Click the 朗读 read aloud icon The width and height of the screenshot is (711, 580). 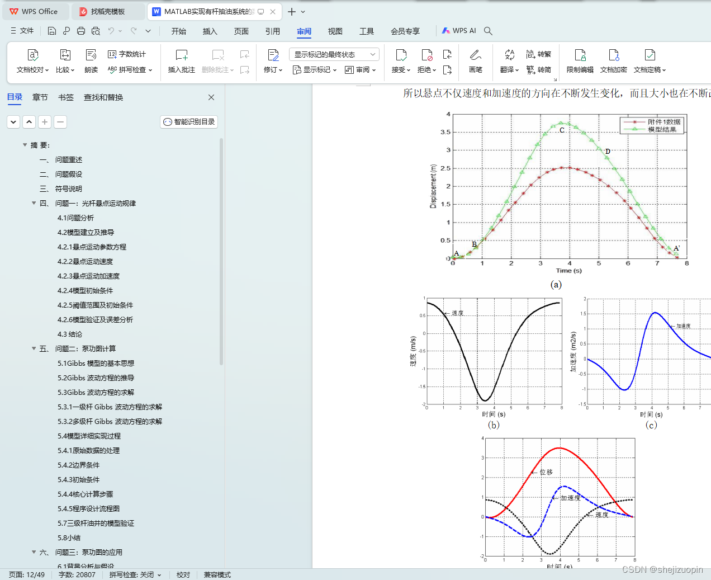click(91, 55)
